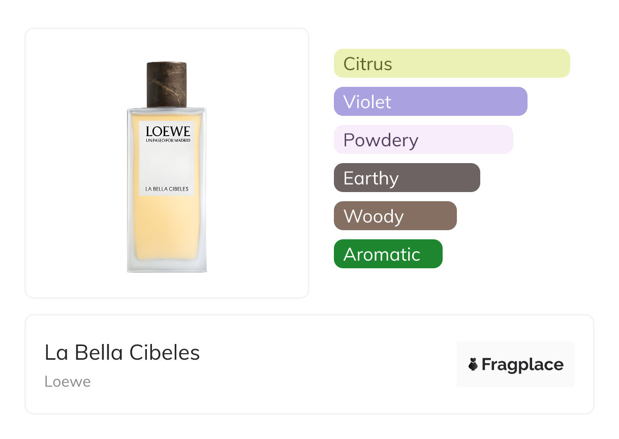Click the Powdery accord bar
This screenshot has height=439, width=619.
coord(423,140)
